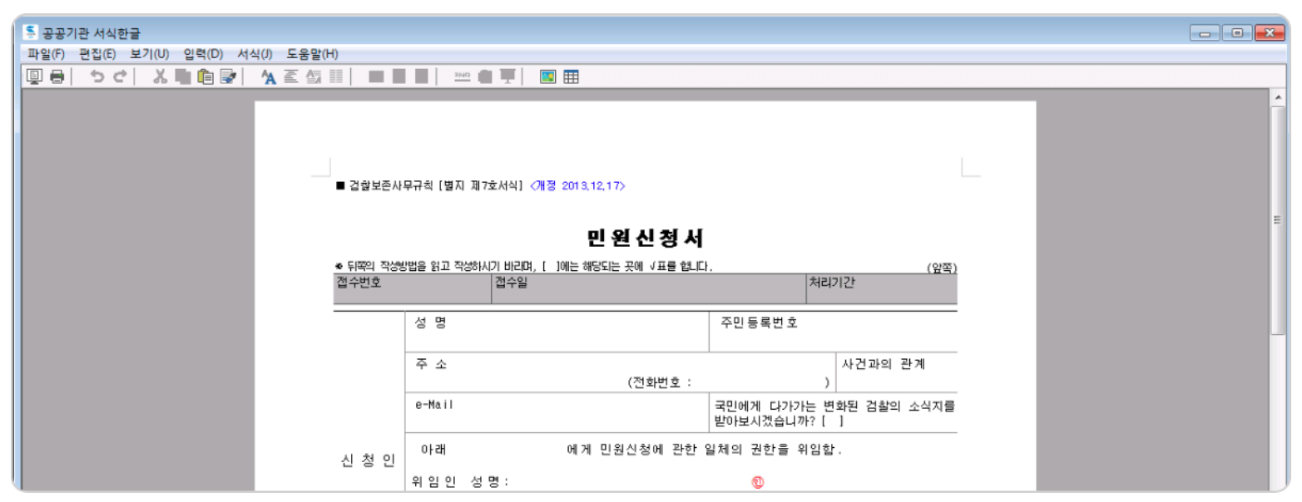Image resolution: width=1302 pixels, height=502 pixels.
Task: Maximize the 공공기관 서식한글 window
Action: pos(1237,33)
